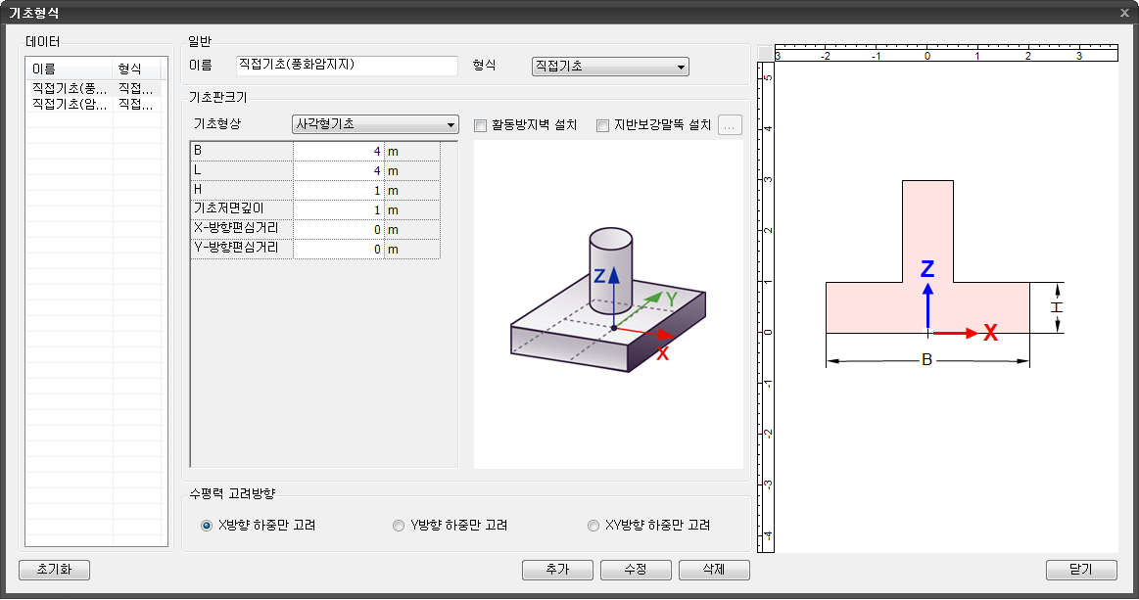The width and height of the screenshot is (1139, 600).
Task: Click the 이름 text field
Action: click(x=348, y=66)
